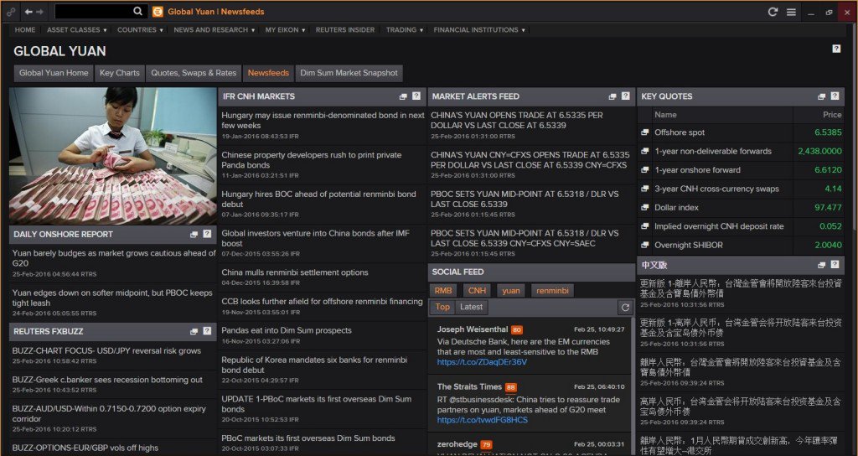This screenshot has height=456, width=858.
Task: Pop out the Market Alerts Feed panel
Action: (612, 96)
